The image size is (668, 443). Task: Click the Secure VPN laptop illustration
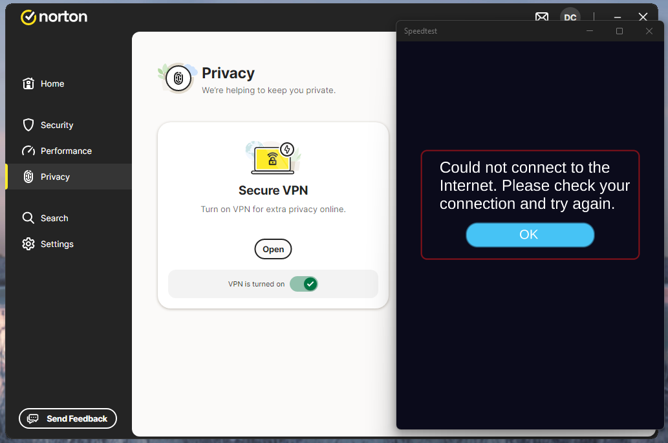273,158
